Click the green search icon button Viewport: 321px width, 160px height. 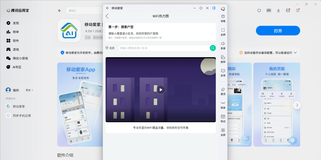point(213,48)
